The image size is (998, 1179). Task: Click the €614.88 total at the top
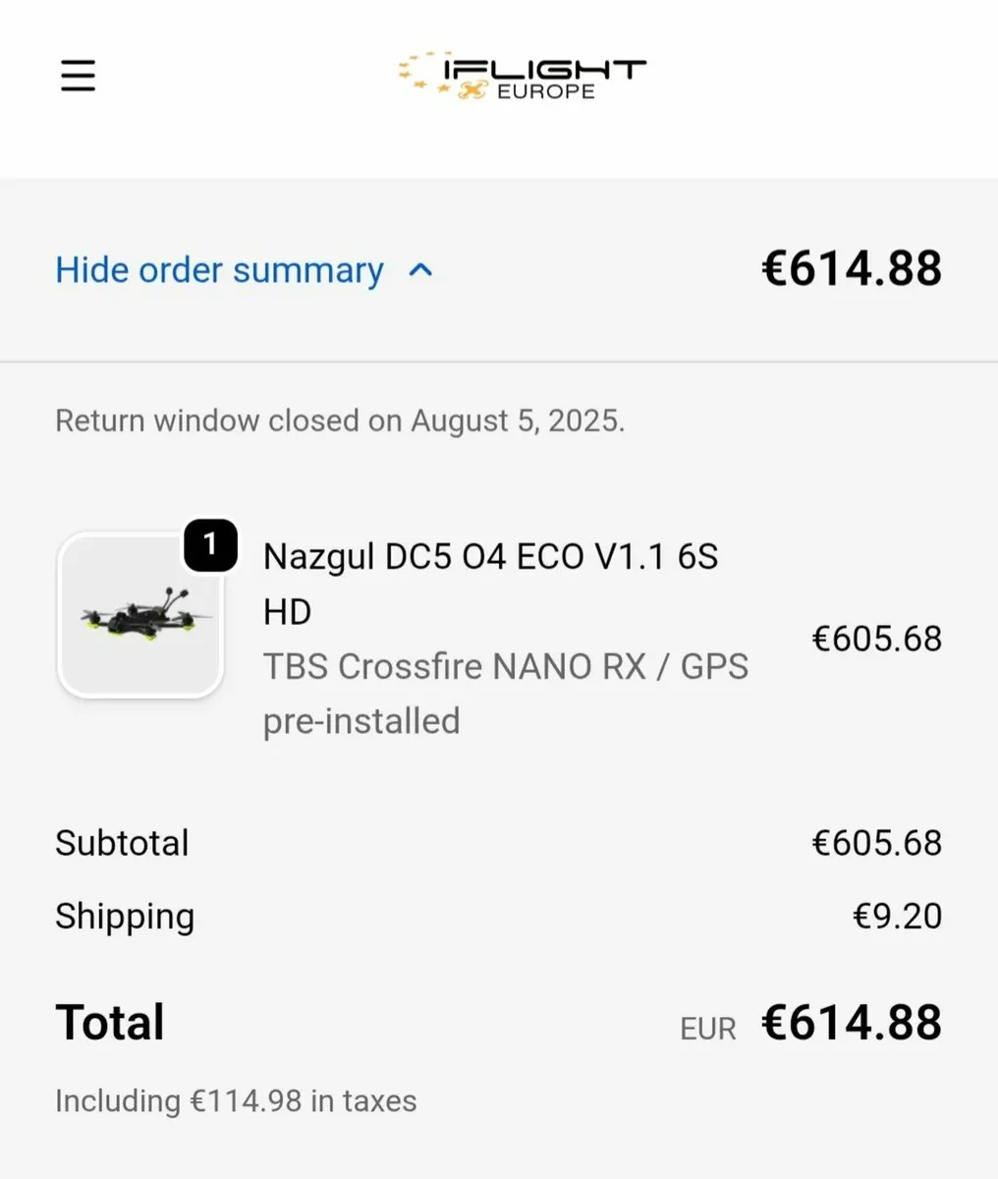(x=851, y=267)
